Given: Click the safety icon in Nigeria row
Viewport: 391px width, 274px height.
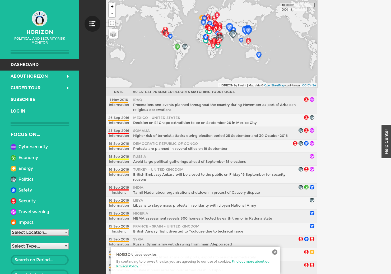Looking at the screenshot, I should [312, 213].
